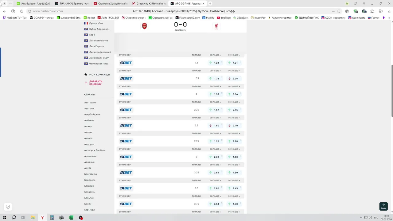This screenshot has width=393, height=221.
Task: Sort by 'Меньше' in the 1.5 total header
Action: pos(234,55)
